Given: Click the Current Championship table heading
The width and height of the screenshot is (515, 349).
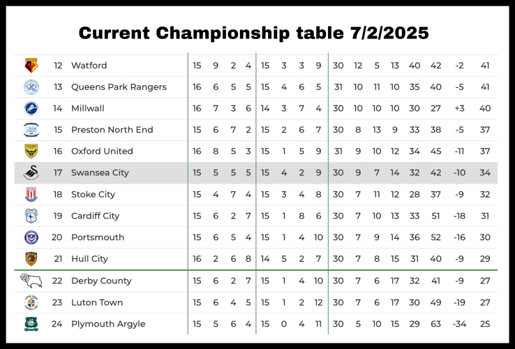Looking at the screenshot, I should click(253, 33).
